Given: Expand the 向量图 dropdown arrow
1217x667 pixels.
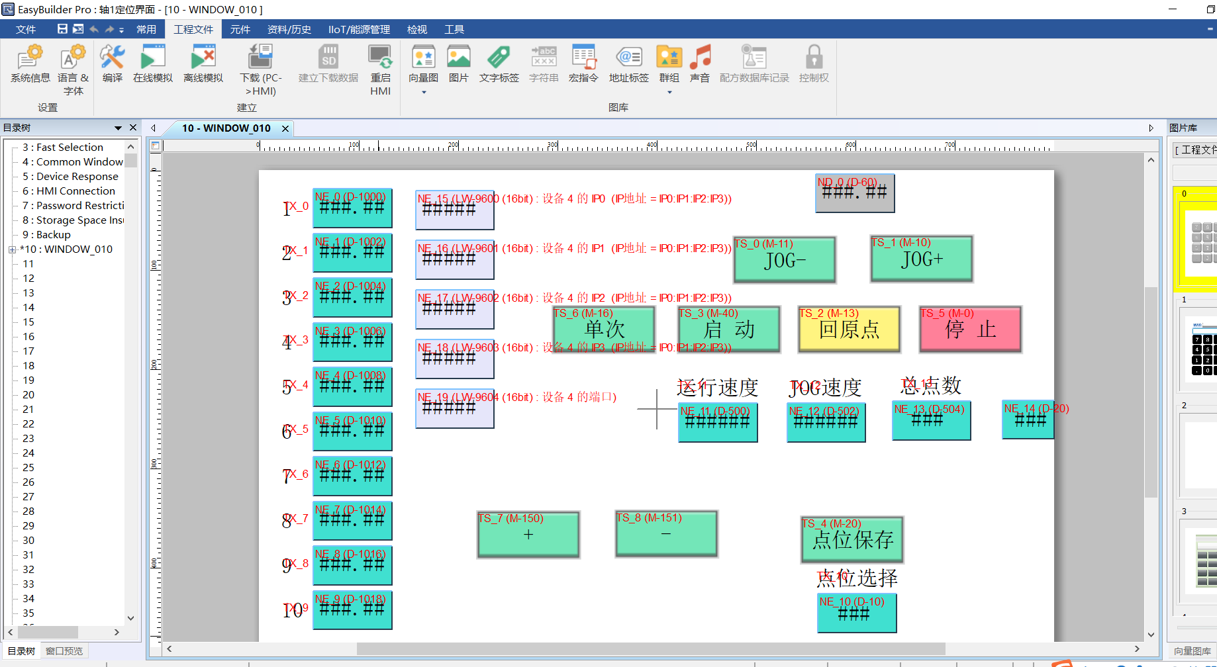Looking at the screenshot, I should coord(424,93).
